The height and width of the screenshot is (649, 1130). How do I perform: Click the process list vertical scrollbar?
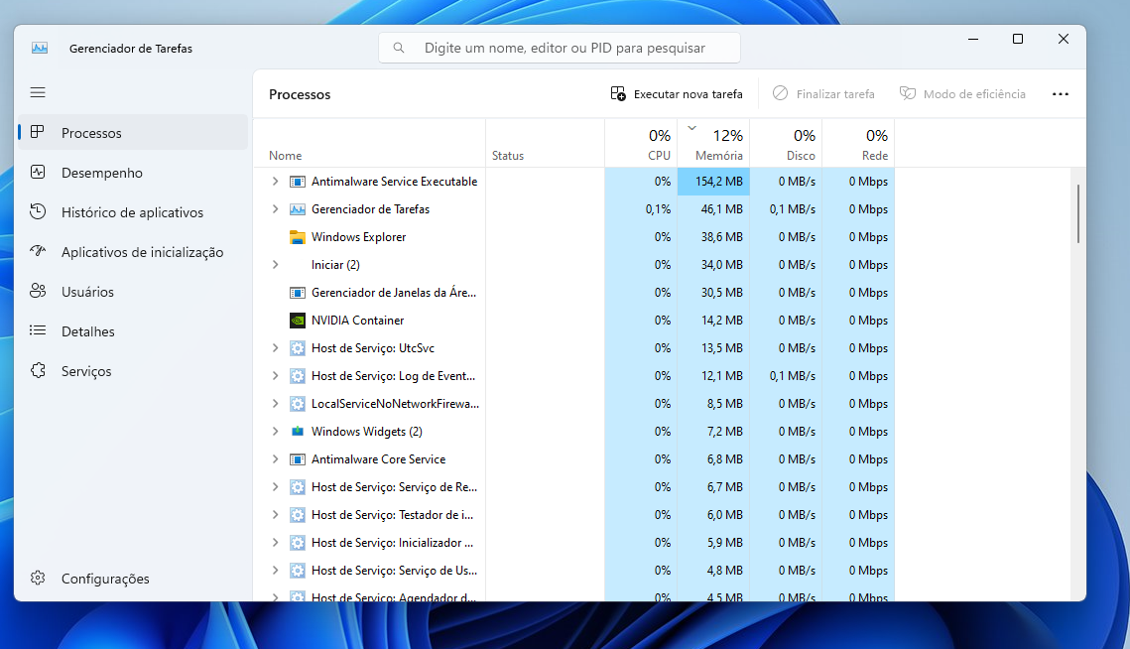coord(1078,213)
